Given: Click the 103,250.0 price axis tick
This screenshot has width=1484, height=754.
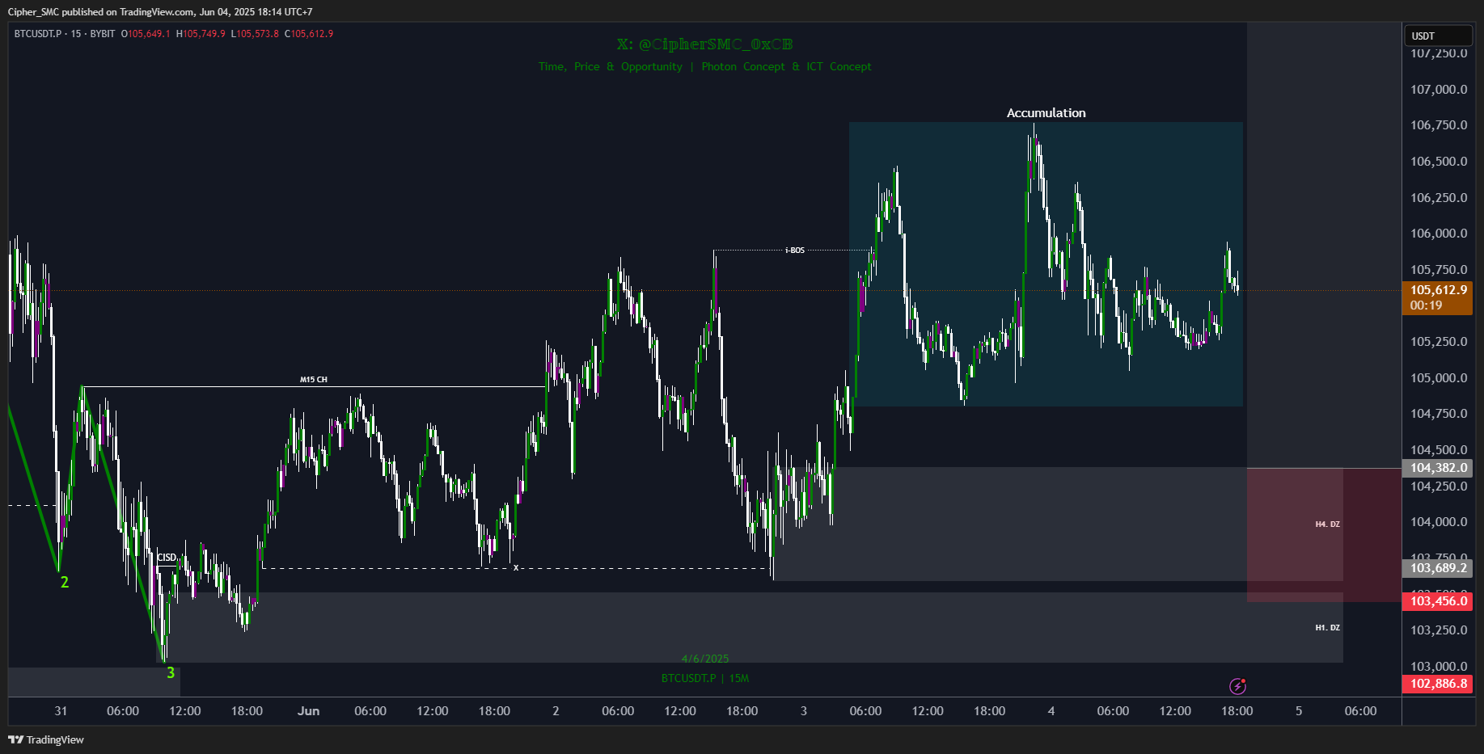Looking at the screenshot, I should (x=1439, y=630).
